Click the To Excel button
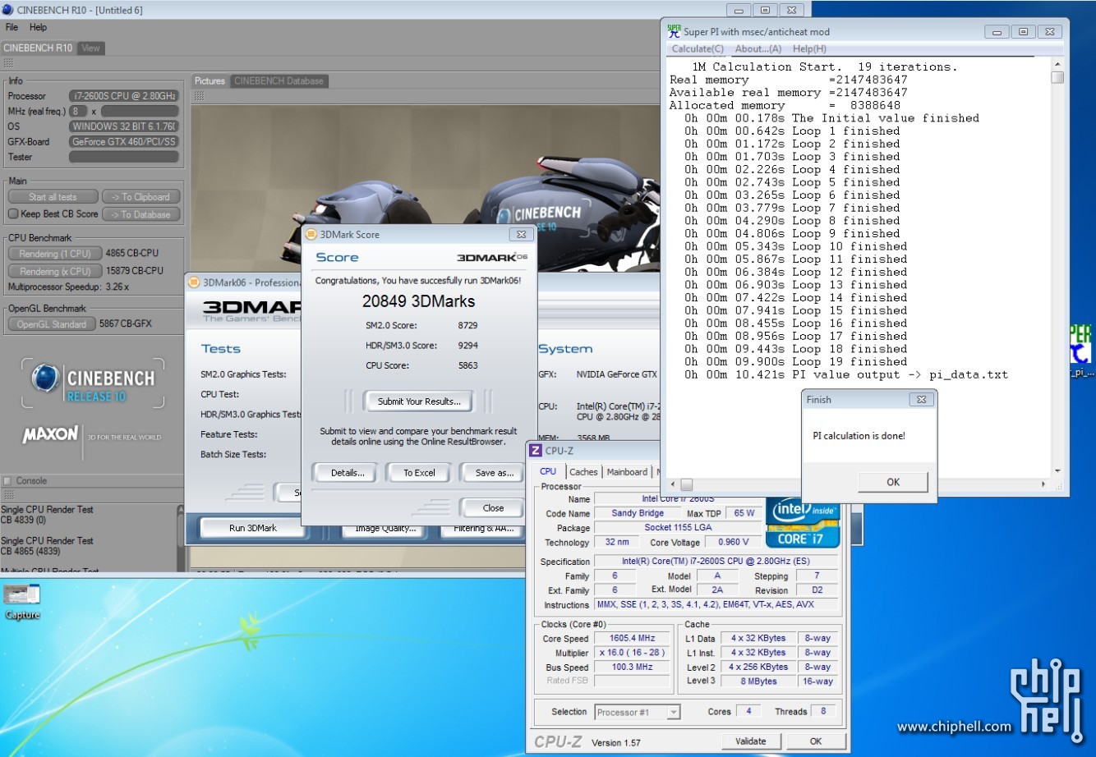Screen dimensions: 1096x757 pyautogui.click(x=419, y=473)
